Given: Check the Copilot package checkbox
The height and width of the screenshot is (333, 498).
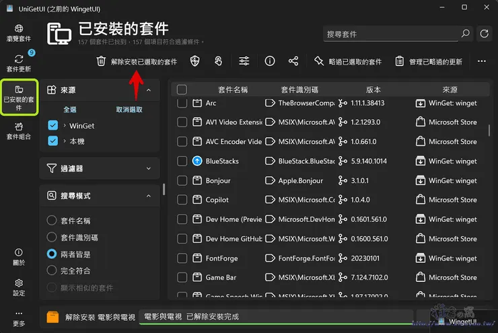Looking at the screenshot, I should (x=182, y=200).
